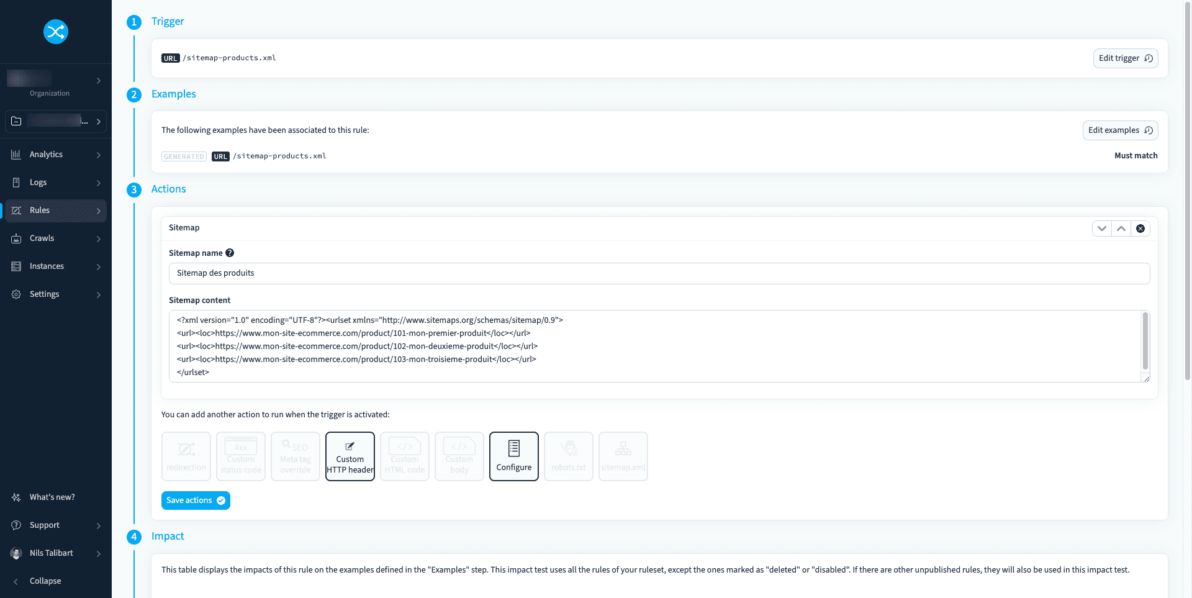The width and height of the screenshot is (1192, 598).
Task: Click the disabled sitemap.xml tile
Action: pyautogui.click(x=623, y=456)
